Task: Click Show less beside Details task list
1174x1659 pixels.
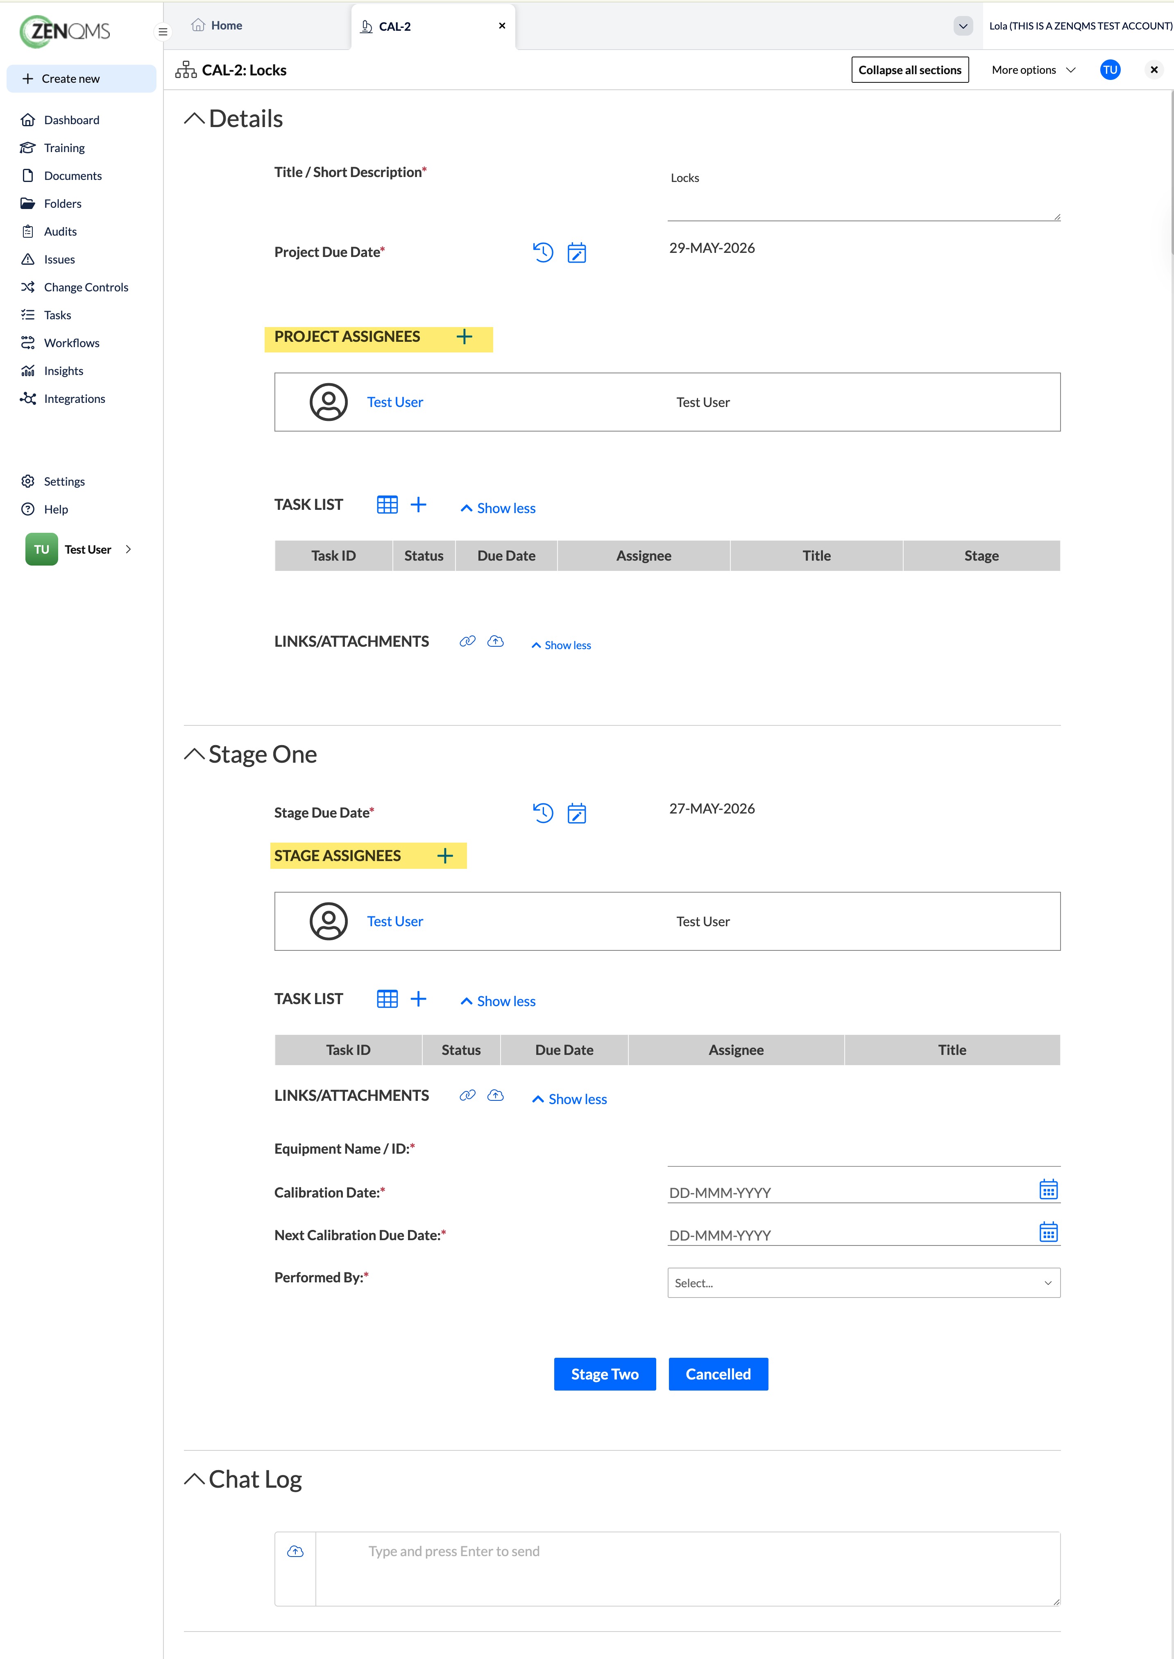Action: pyautogui.click(x=499, y=509)
